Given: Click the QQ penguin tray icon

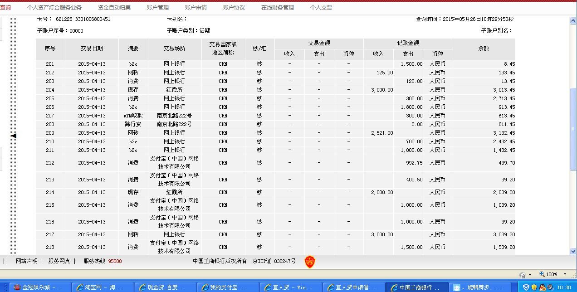Looking at the screenshot, I should pos(542,287).
